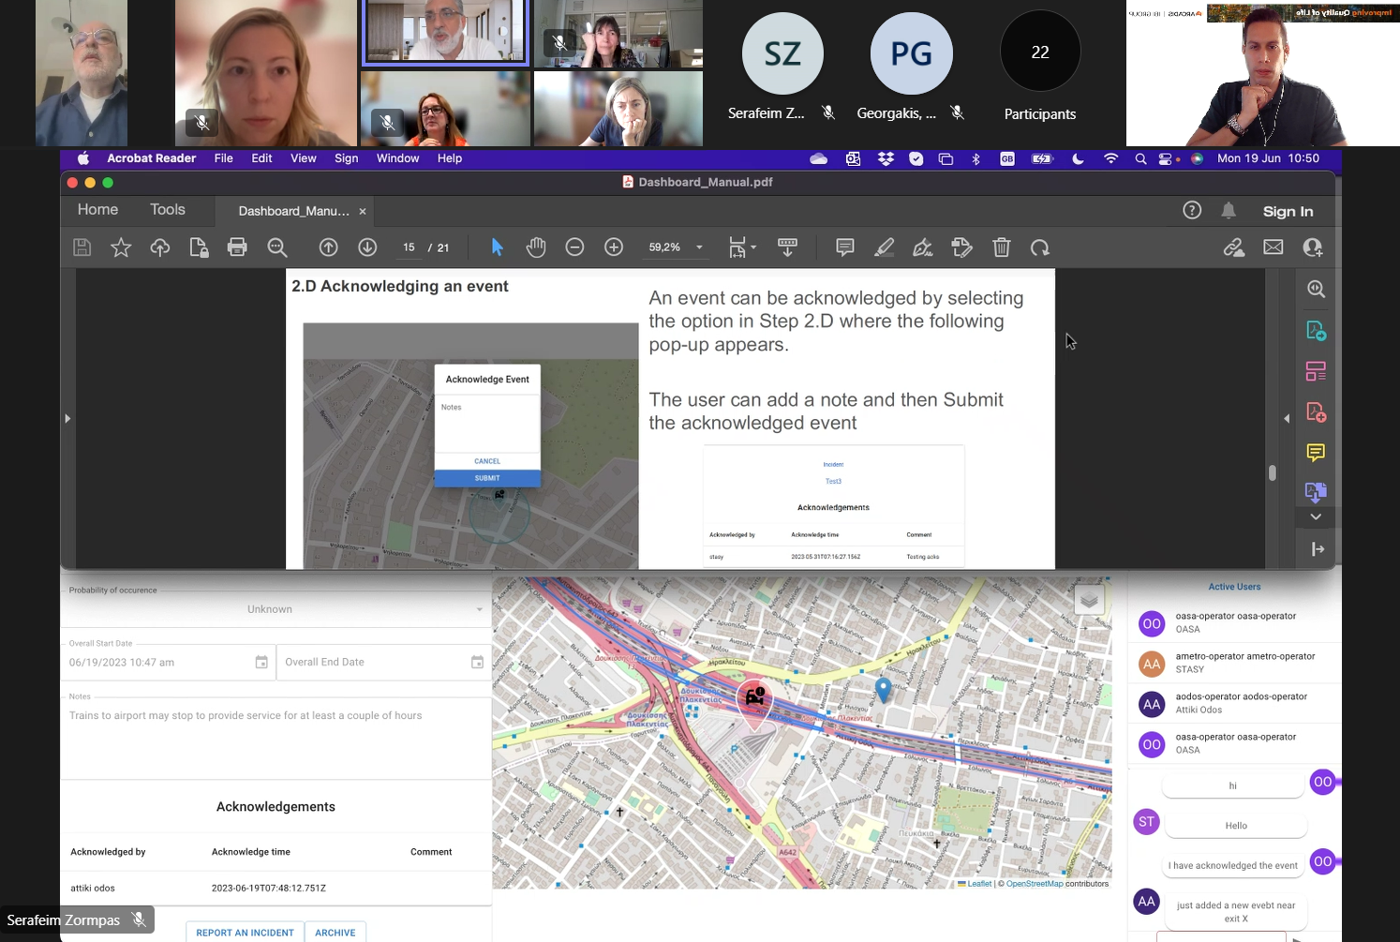Open the Overall End Date calendar picker

pos(477,663)
